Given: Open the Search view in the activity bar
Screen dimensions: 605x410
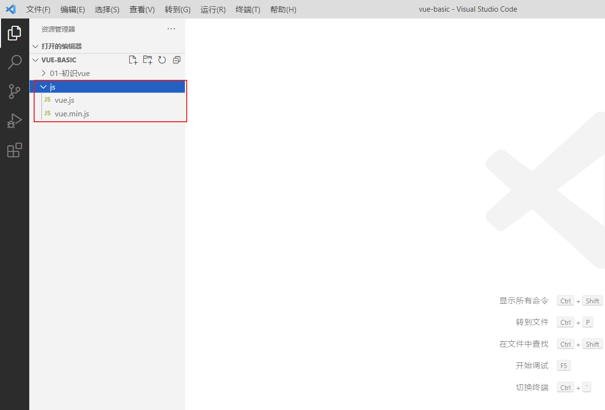Looking at the screenshot, I should 15,62.
